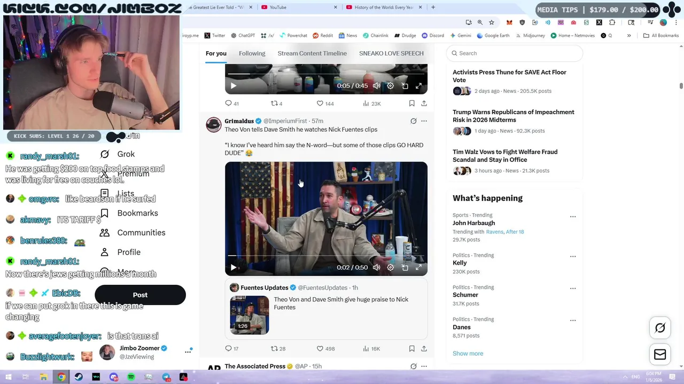Expand hidden bookmarks bar overflow chevron
The image size is (684, 384).
(629, 36)
